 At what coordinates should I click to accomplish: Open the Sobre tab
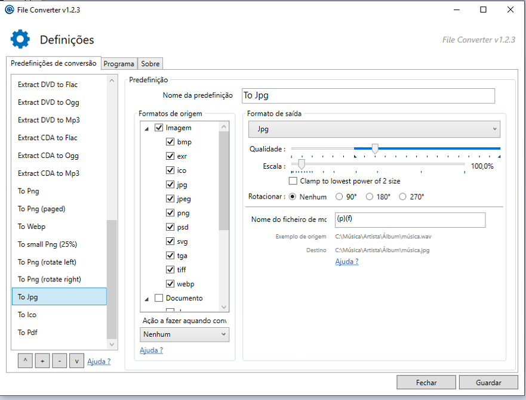point(150,64)
